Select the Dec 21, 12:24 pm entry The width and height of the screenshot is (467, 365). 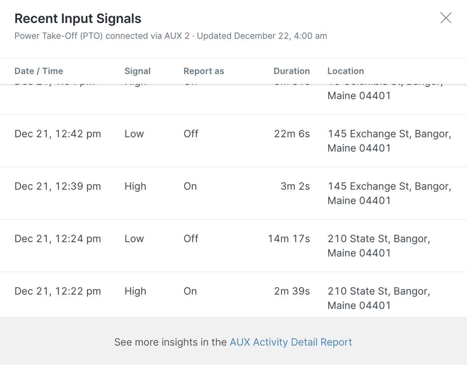click(233, 246)
